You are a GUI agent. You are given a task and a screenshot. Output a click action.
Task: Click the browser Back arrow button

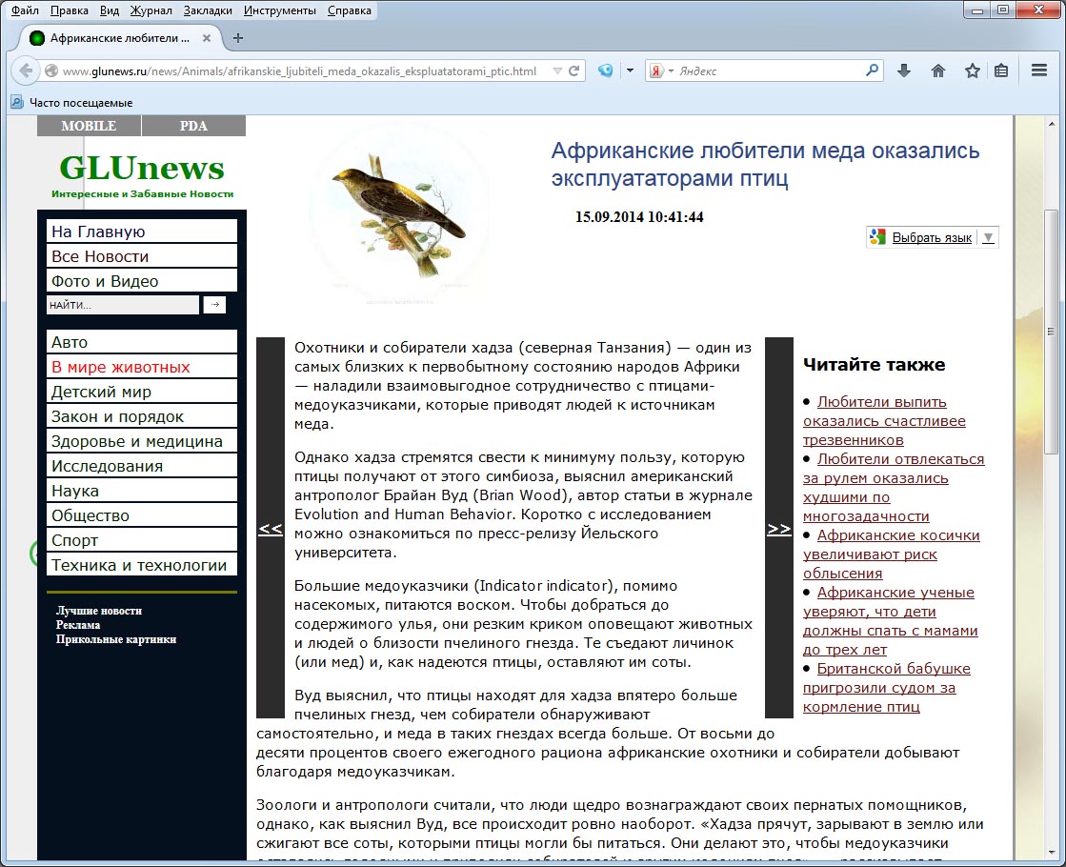(x=26, y=71)
